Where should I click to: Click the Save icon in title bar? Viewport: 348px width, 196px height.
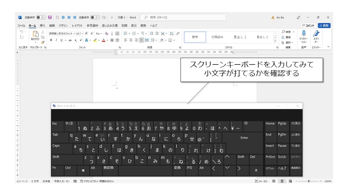pyautogui.click(x=50, y=17)
